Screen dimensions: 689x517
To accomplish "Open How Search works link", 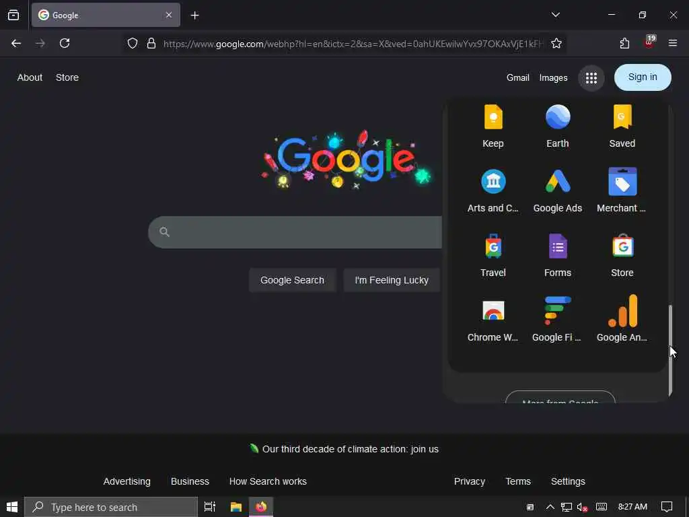I will [268, 481].
